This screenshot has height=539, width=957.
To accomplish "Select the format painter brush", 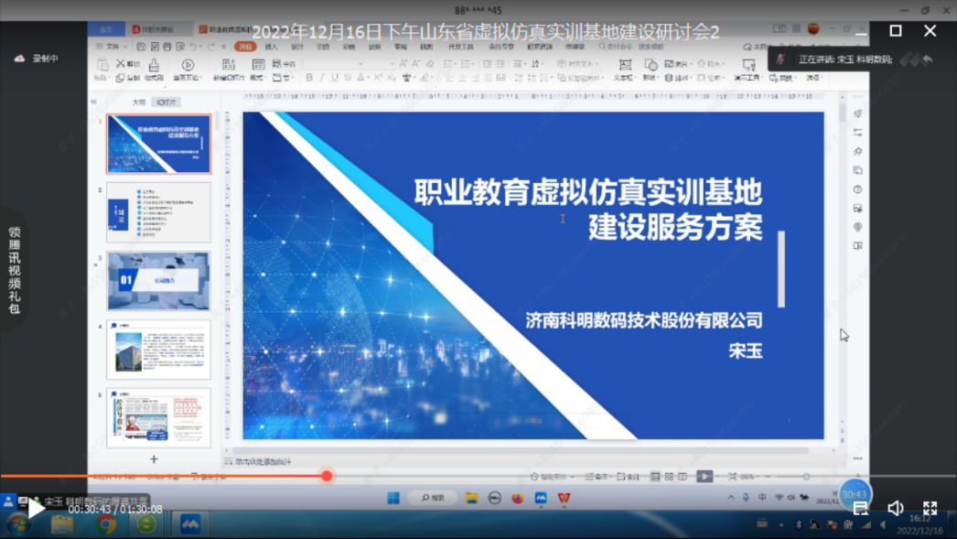I will pyautogui.click(x=154, y=65).
